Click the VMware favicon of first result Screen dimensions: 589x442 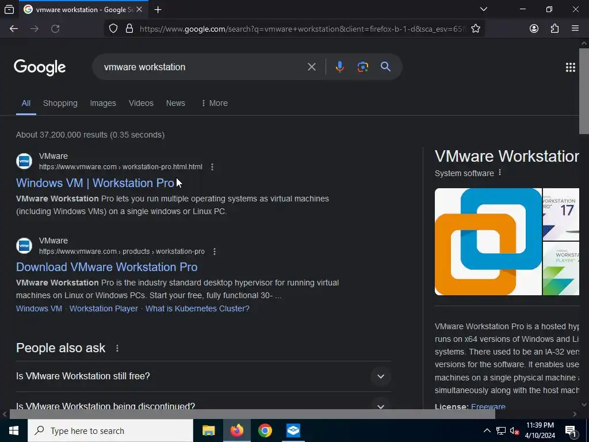click(24, 161)
